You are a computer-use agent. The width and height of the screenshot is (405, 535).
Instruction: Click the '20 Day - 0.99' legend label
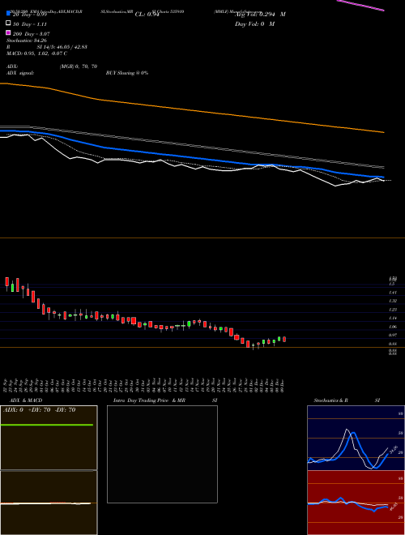pyautogui.click(x=29, y=15)
